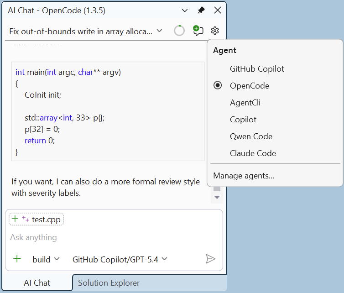Expand the chat session title dropdown
Viewport: 344px width, 293px height.
pyautogui.click(x=159, y=31)
